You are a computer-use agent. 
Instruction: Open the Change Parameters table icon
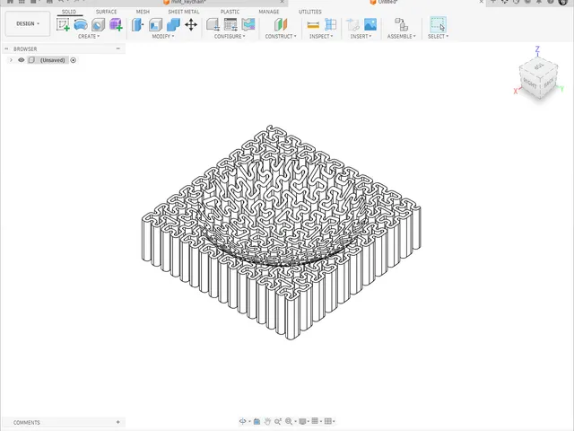tap(230, 25)
